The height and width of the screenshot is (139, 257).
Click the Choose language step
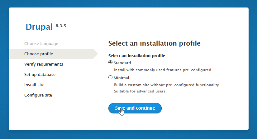click(x=41, y=44)
